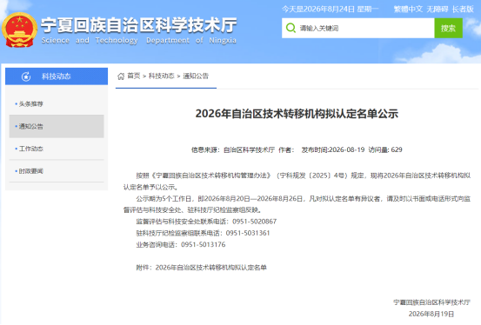Image resolution: width=481 pixels, height=325 pixels.
Task: Click the signature date 2026年8月19日
Action: 431,314
